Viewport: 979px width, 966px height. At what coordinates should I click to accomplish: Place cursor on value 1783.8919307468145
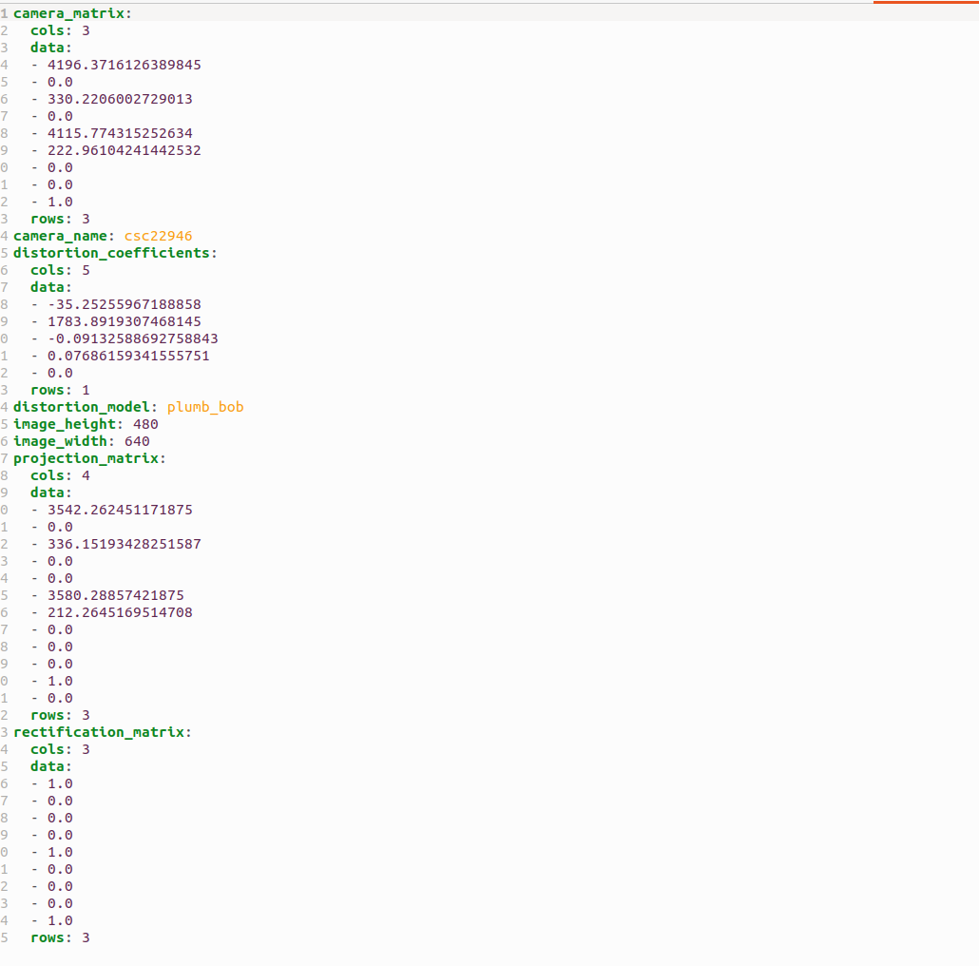[125, 321]
